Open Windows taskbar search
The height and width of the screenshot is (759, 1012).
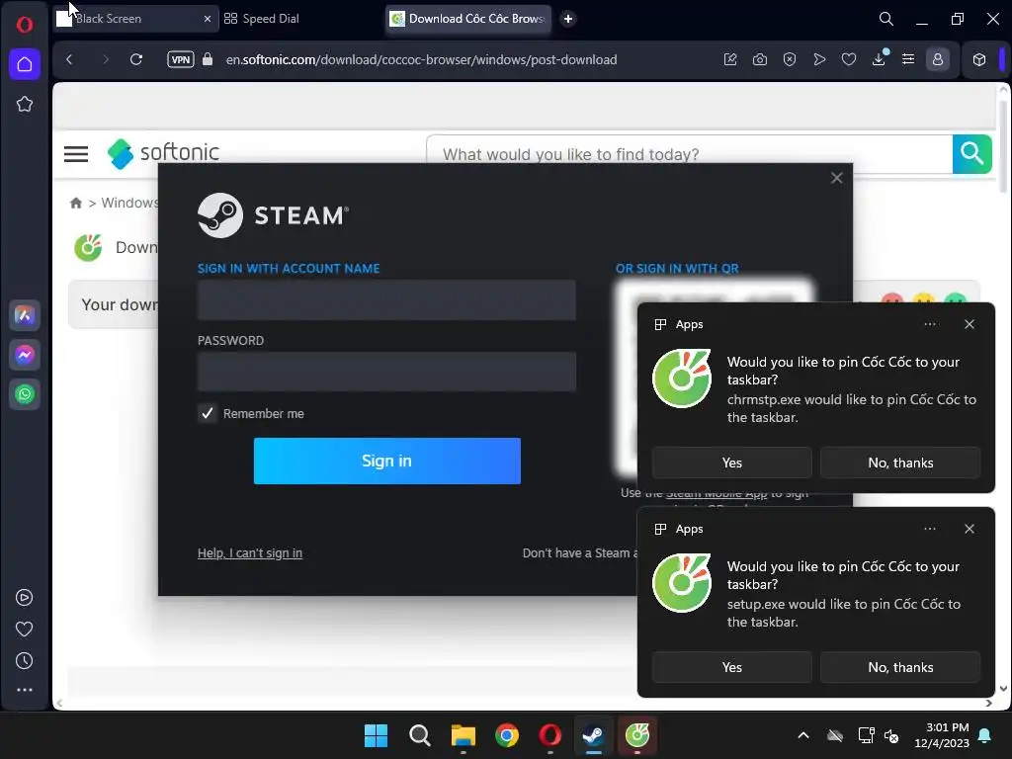click(419, 735)
